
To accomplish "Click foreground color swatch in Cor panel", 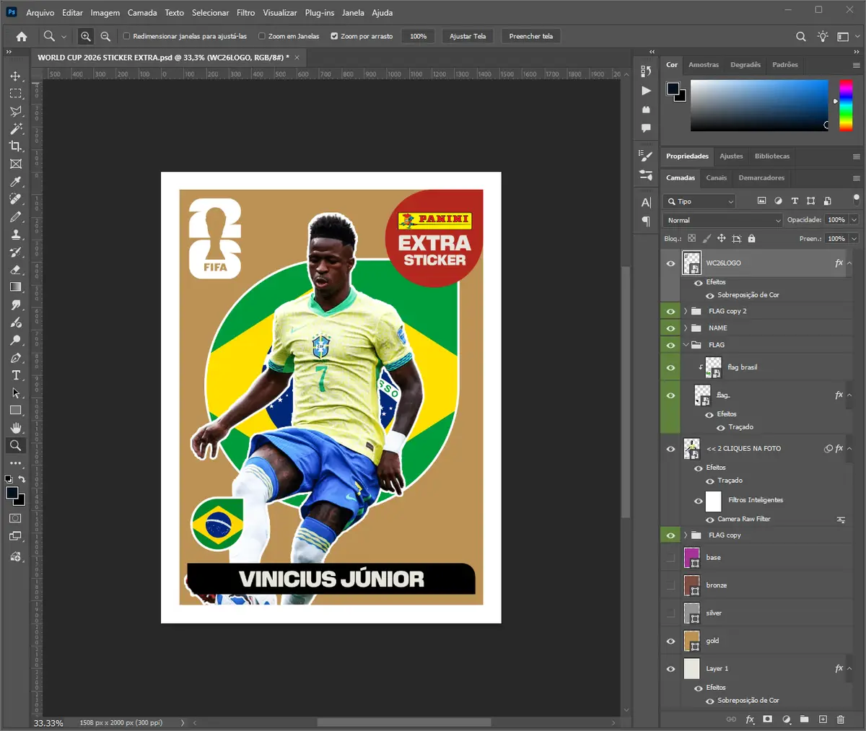I will [x=673, y=89].
